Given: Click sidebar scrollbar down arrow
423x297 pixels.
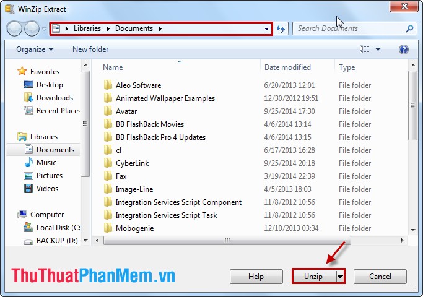Looking at the screenshot, I should coord(85,241).
